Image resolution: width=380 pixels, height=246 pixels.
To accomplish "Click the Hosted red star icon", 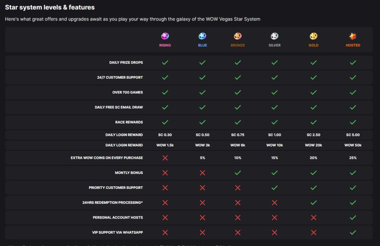I will pos(353,36).
